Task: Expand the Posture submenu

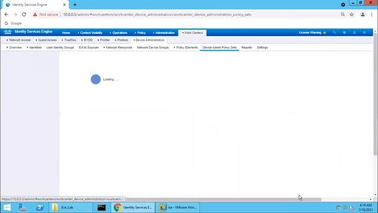Action: pyautogui.click(x=121, y=40)
